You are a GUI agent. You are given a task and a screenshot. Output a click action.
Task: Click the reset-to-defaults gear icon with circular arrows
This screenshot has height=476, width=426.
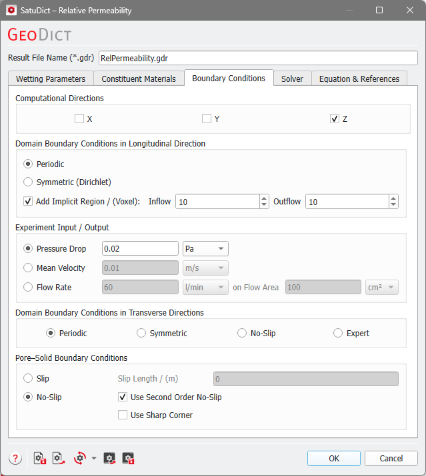(80, 458)
